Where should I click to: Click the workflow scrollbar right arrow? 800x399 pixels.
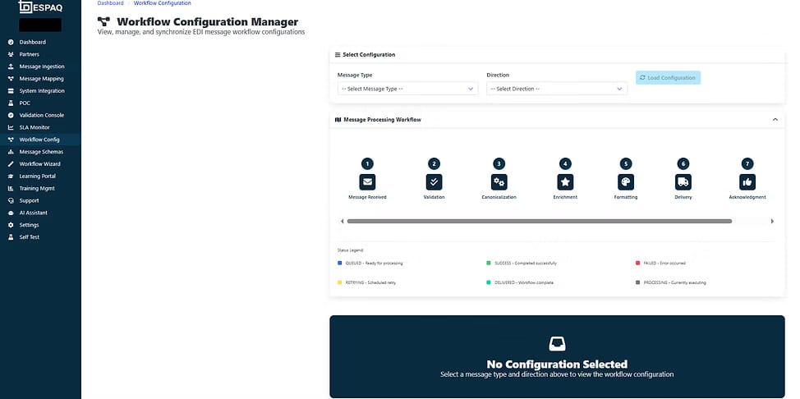(x=772, y=222)
